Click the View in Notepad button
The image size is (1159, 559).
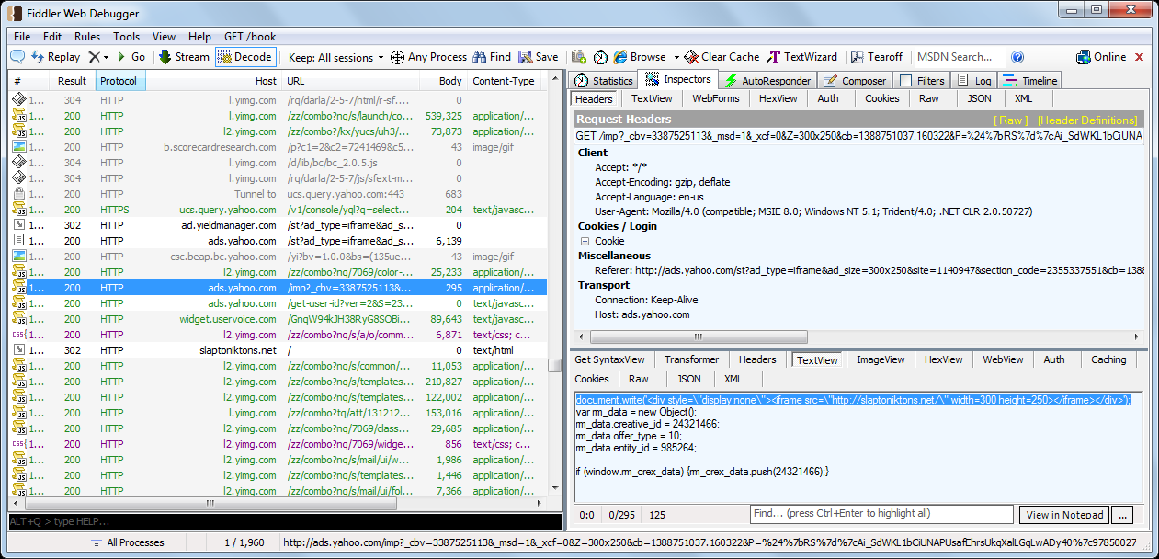1063,515
